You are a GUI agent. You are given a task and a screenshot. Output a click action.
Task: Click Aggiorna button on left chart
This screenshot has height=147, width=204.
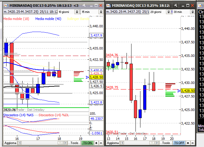[x=10, y=143]
